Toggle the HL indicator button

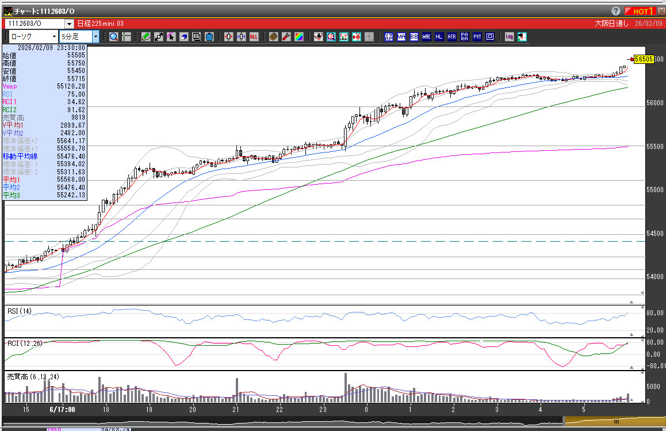(439, 37)
